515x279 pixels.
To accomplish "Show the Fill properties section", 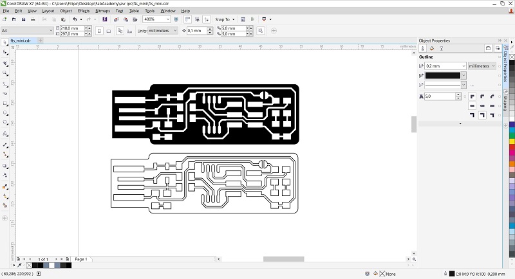I will click(432, 48).
